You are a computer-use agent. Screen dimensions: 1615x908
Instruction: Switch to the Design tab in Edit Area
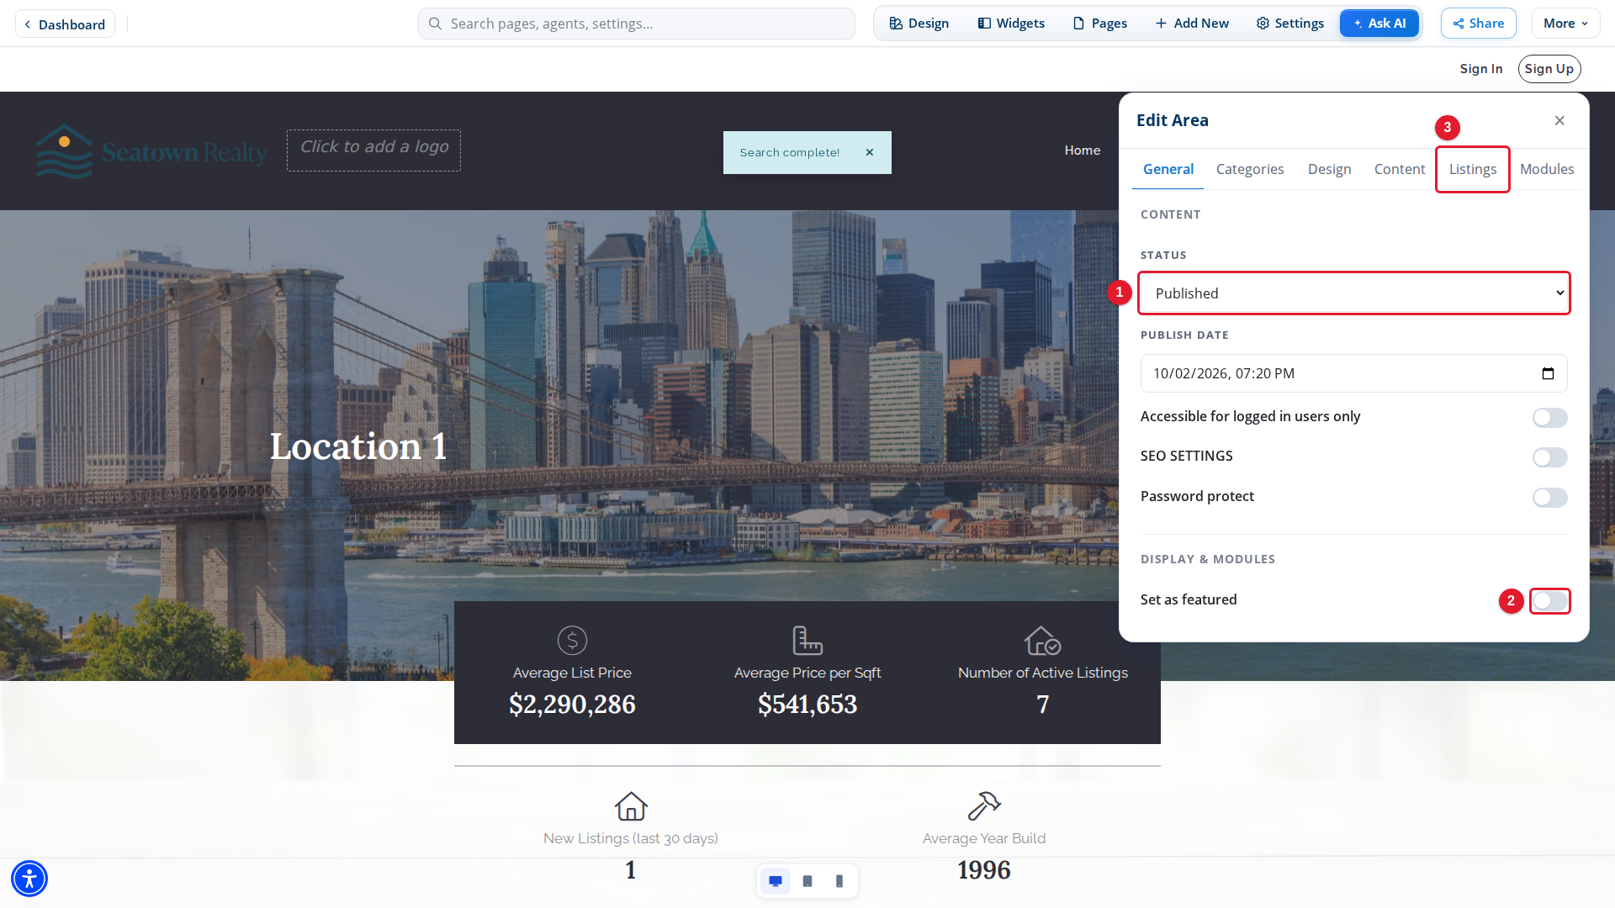click(x=1329, y=170)
